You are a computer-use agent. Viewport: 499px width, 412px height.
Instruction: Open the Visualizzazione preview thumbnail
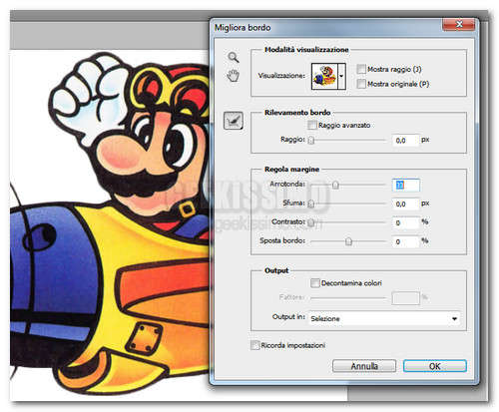[x=324, y=76]
